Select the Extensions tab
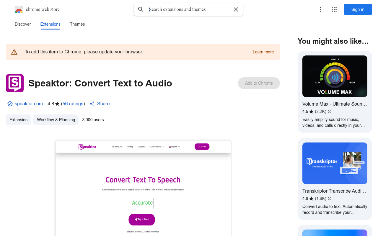The image size is (378, 236). pos(50,24)
